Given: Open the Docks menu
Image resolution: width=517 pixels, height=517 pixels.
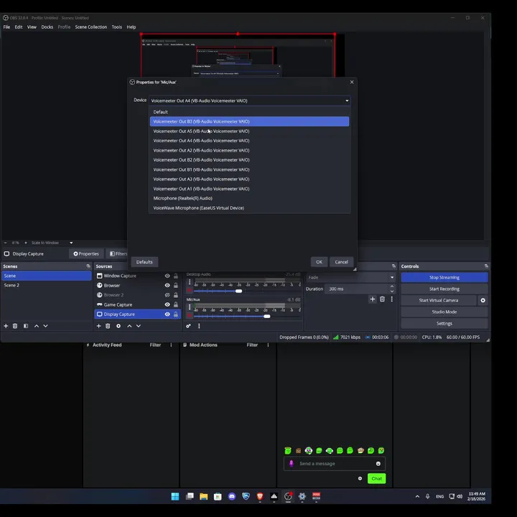Looking at the screenshot, I should pyautogui.click(x=47, y=27).
